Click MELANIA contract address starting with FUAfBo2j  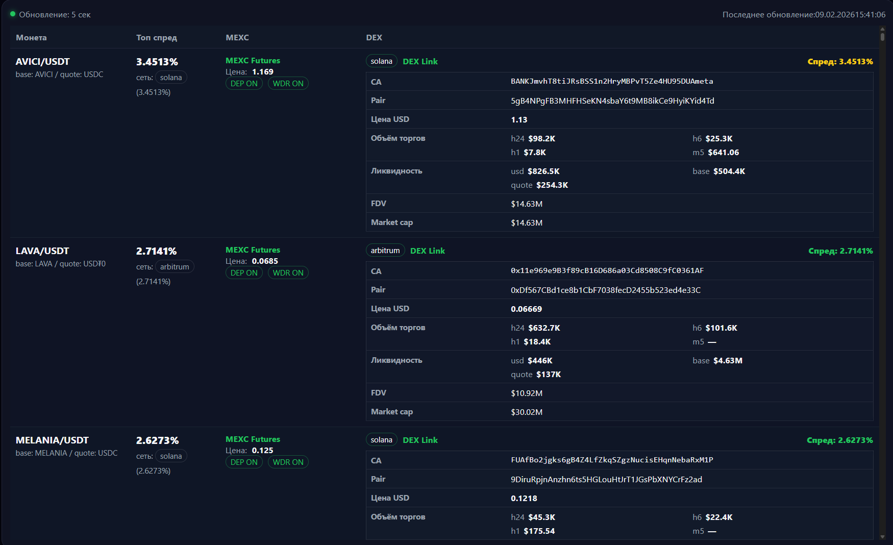[x=612, y=460]
